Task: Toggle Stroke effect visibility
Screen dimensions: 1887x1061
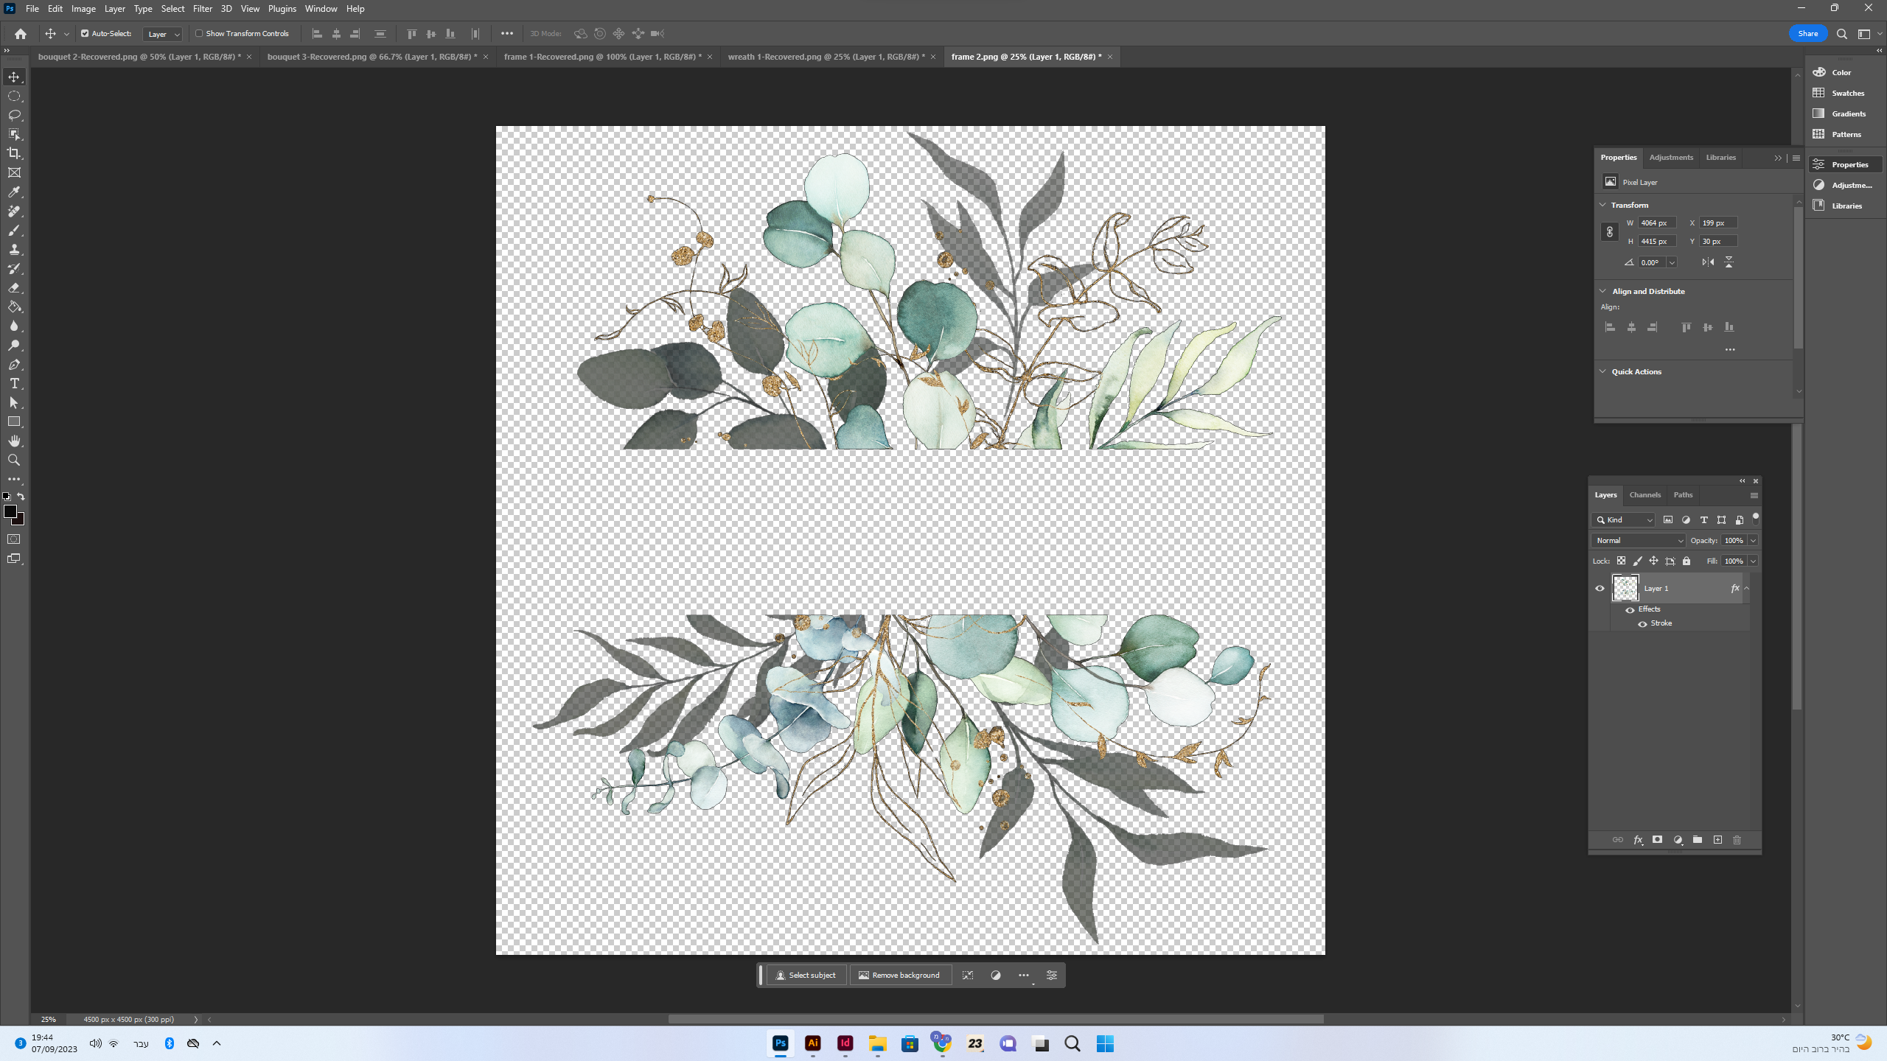Action: point(1642,623)
